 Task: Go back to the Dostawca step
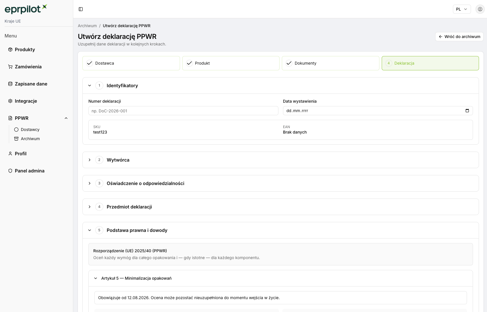pyautogui.click(x=131, y=63)
